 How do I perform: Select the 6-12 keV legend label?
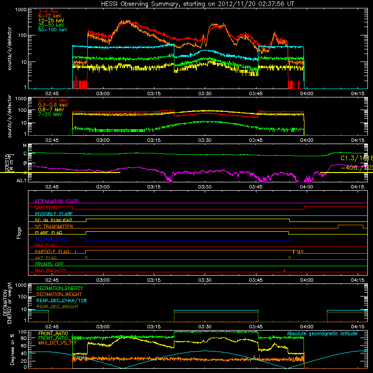50,16
